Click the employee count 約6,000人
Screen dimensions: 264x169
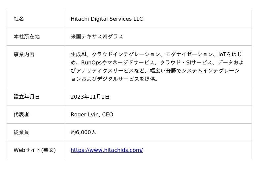click(x=83, y=133)
